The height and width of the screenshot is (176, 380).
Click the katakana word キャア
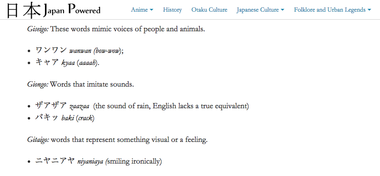coord(47,63)
